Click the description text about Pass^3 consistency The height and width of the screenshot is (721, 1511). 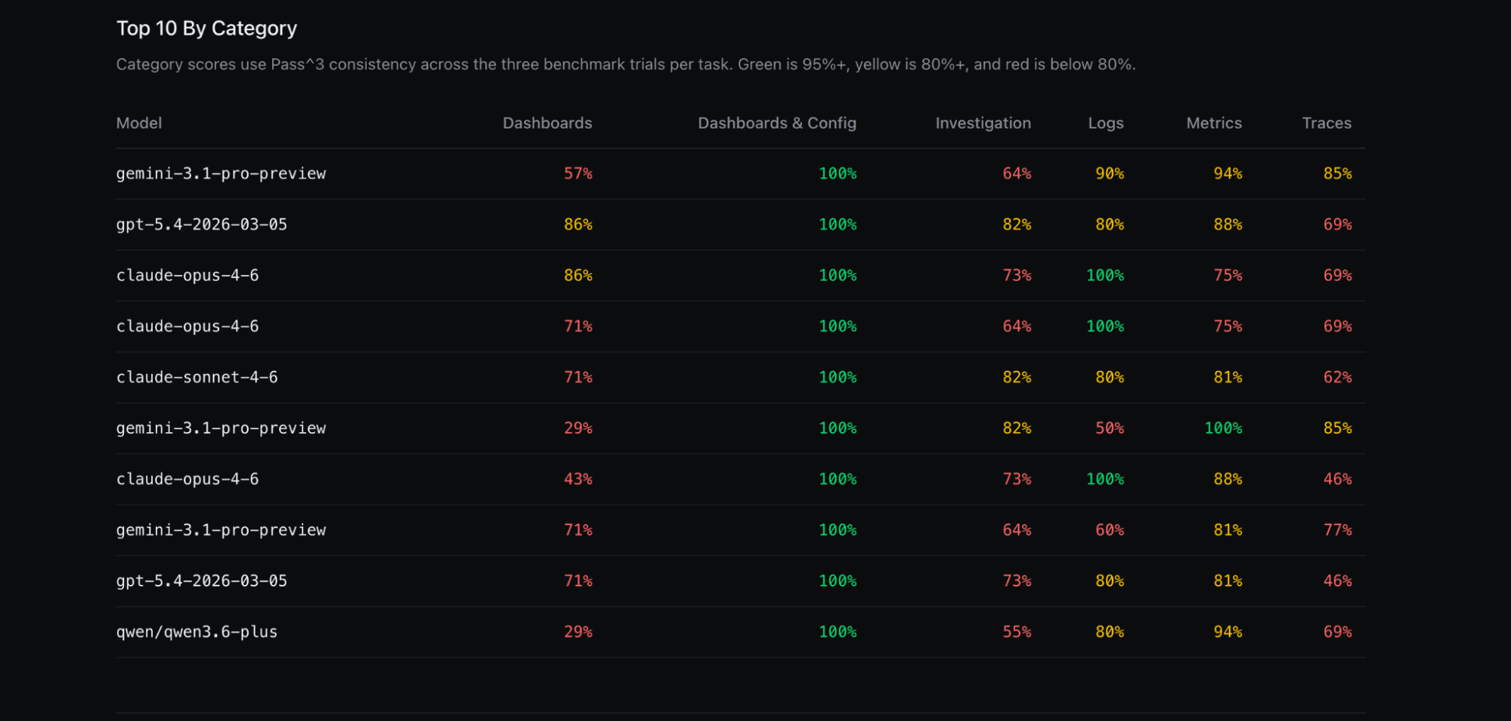[626, 64]
